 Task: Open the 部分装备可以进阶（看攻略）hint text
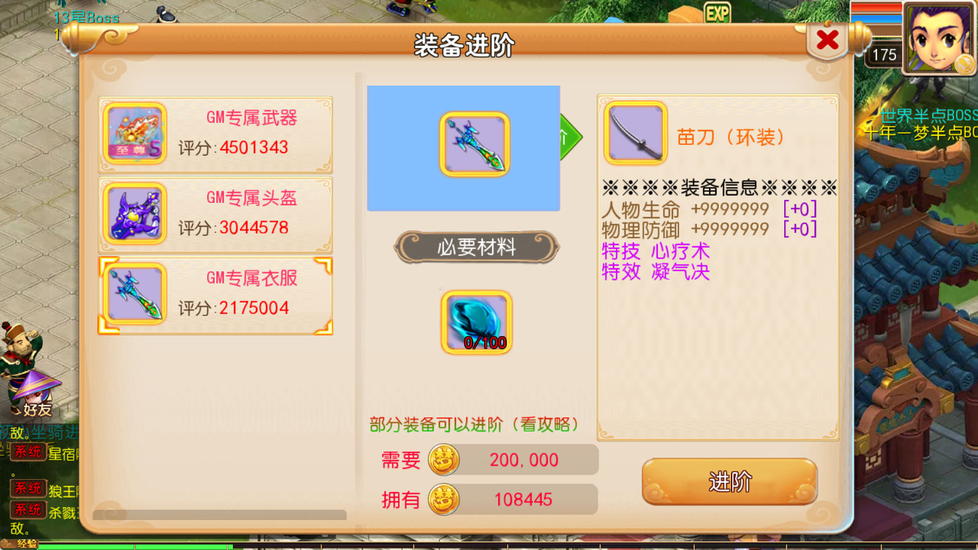(475, 424)
